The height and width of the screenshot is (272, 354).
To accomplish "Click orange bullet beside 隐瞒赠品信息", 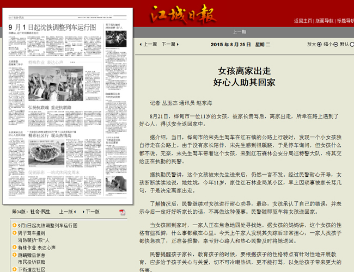I will click(14, 255).
